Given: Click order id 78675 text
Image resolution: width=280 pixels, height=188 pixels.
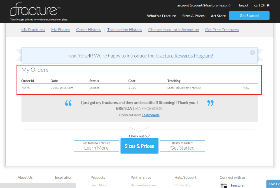Looking at the screenshot, I should (25, 88).
